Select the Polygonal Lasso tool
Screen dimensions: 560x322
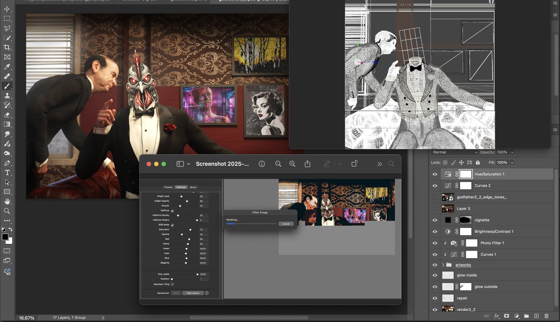[x=7, y=28]
